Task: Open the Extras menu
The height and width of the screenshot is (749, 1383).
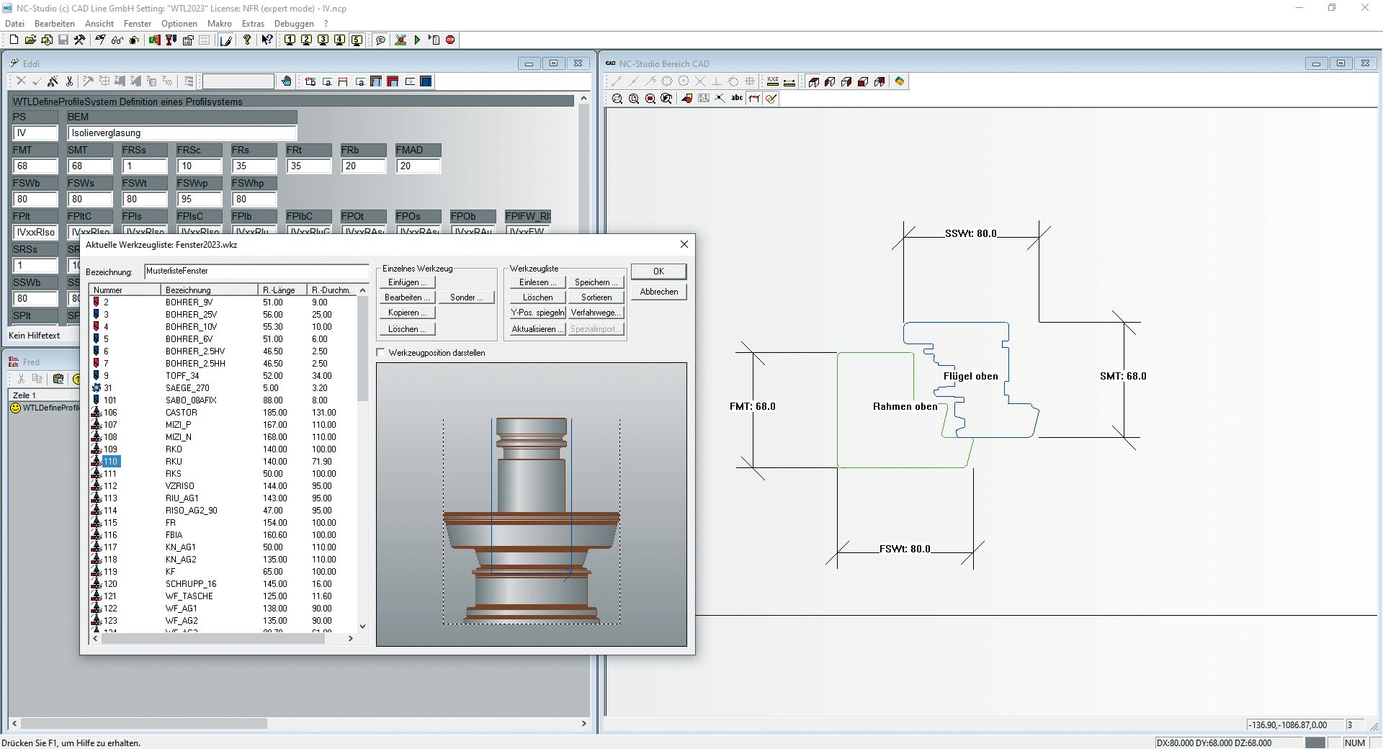Action: pyautogui.click(x=253, y=24)
